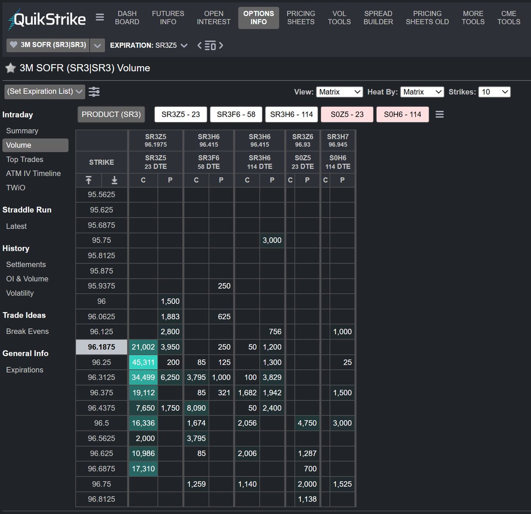Click the 3,829 SR3H6 put cell

pos(272,377)
